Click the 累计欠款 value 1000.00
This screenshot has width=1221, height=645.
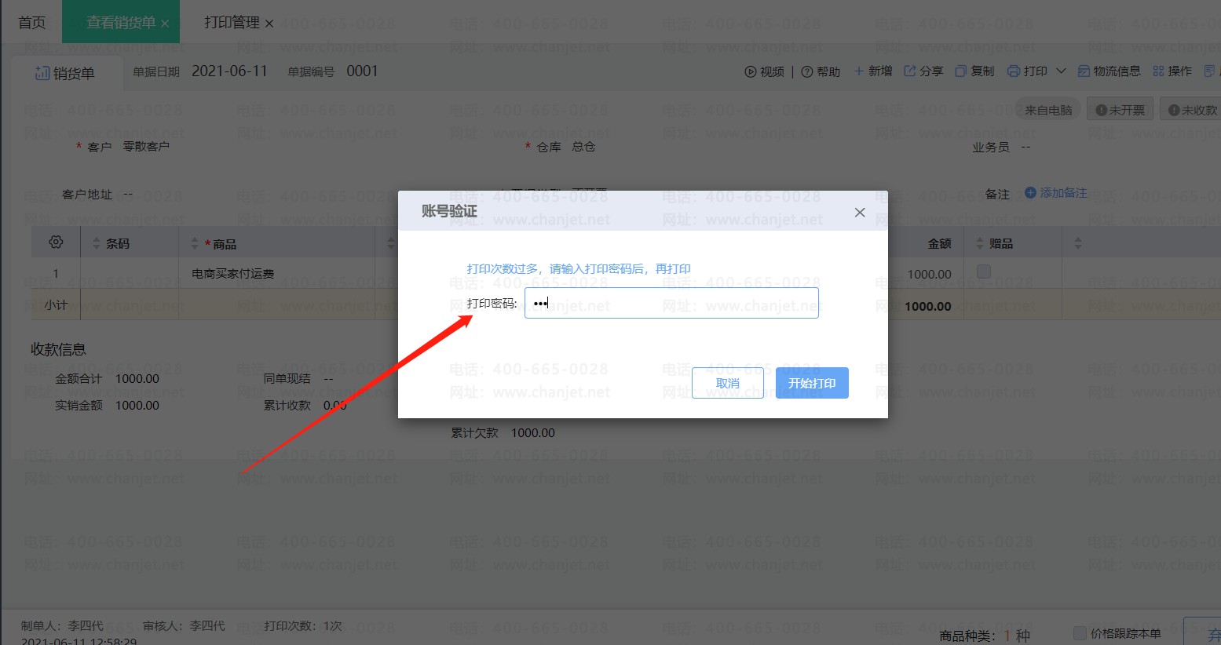coord(533,432)
